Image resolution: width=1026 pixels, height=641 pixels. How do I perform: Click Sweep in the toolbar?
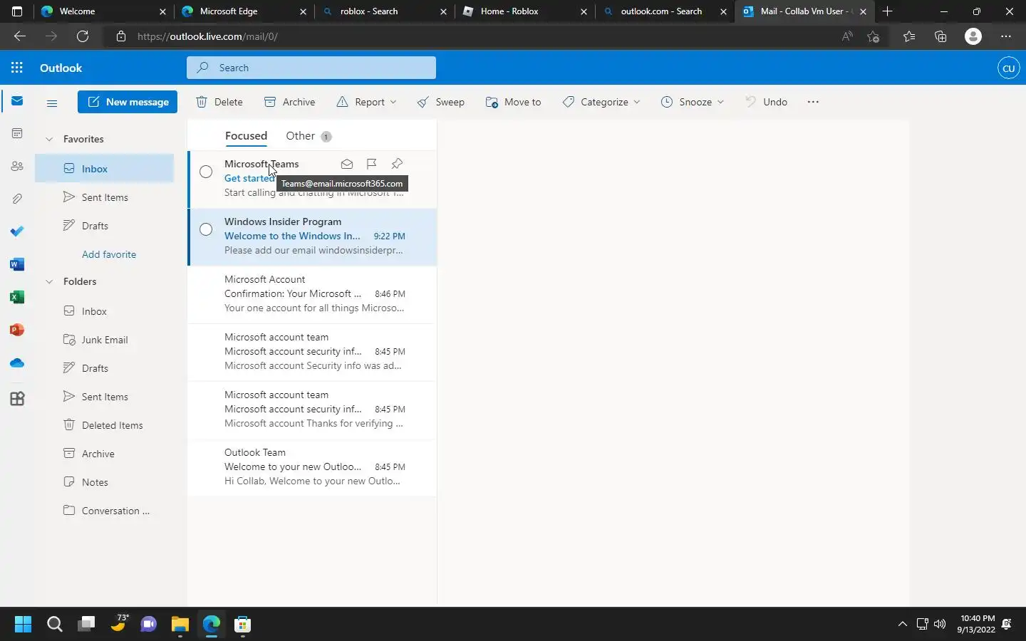pos(440,102)
